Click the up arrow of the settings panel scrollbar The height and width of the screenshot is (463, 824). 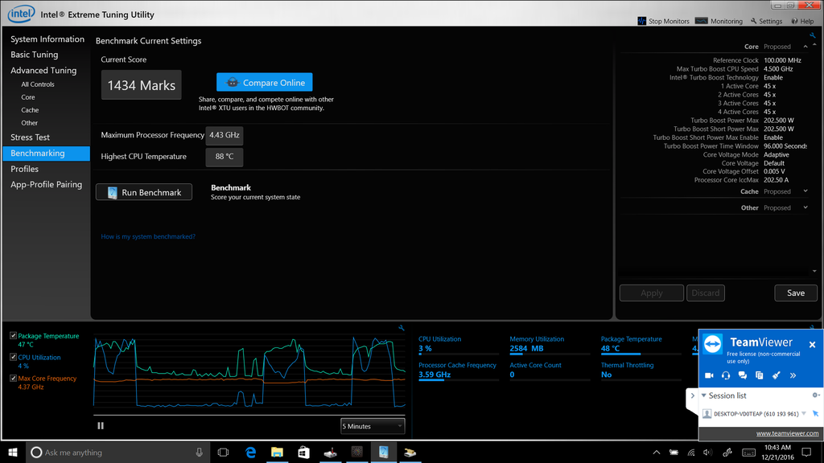coord(814,45)
